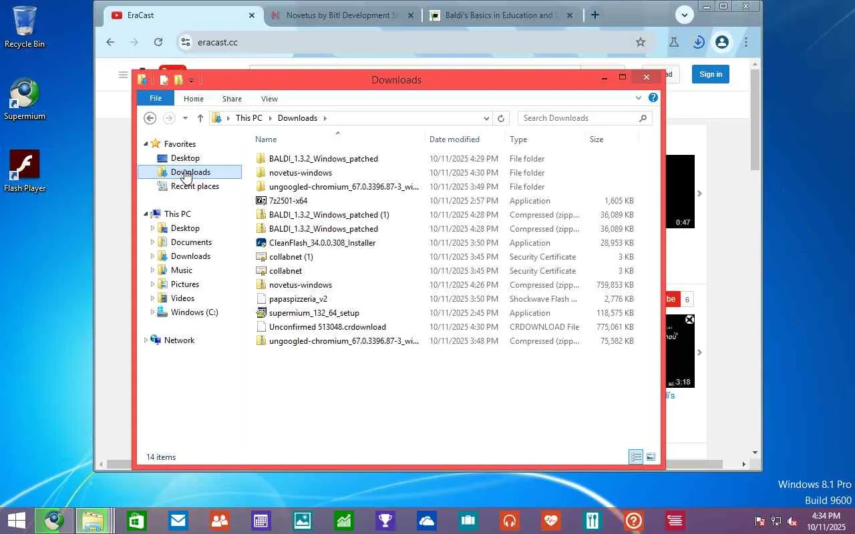
Task: Reload the EraCast page in the browser
Action: click(158, 42)
